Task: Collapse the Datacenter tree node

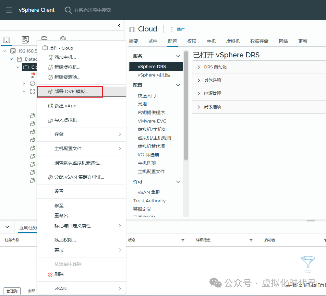Action: (11, 59)
